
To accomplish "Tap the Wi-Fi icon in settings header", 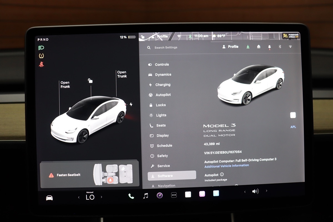I will (x=290, y=47).
